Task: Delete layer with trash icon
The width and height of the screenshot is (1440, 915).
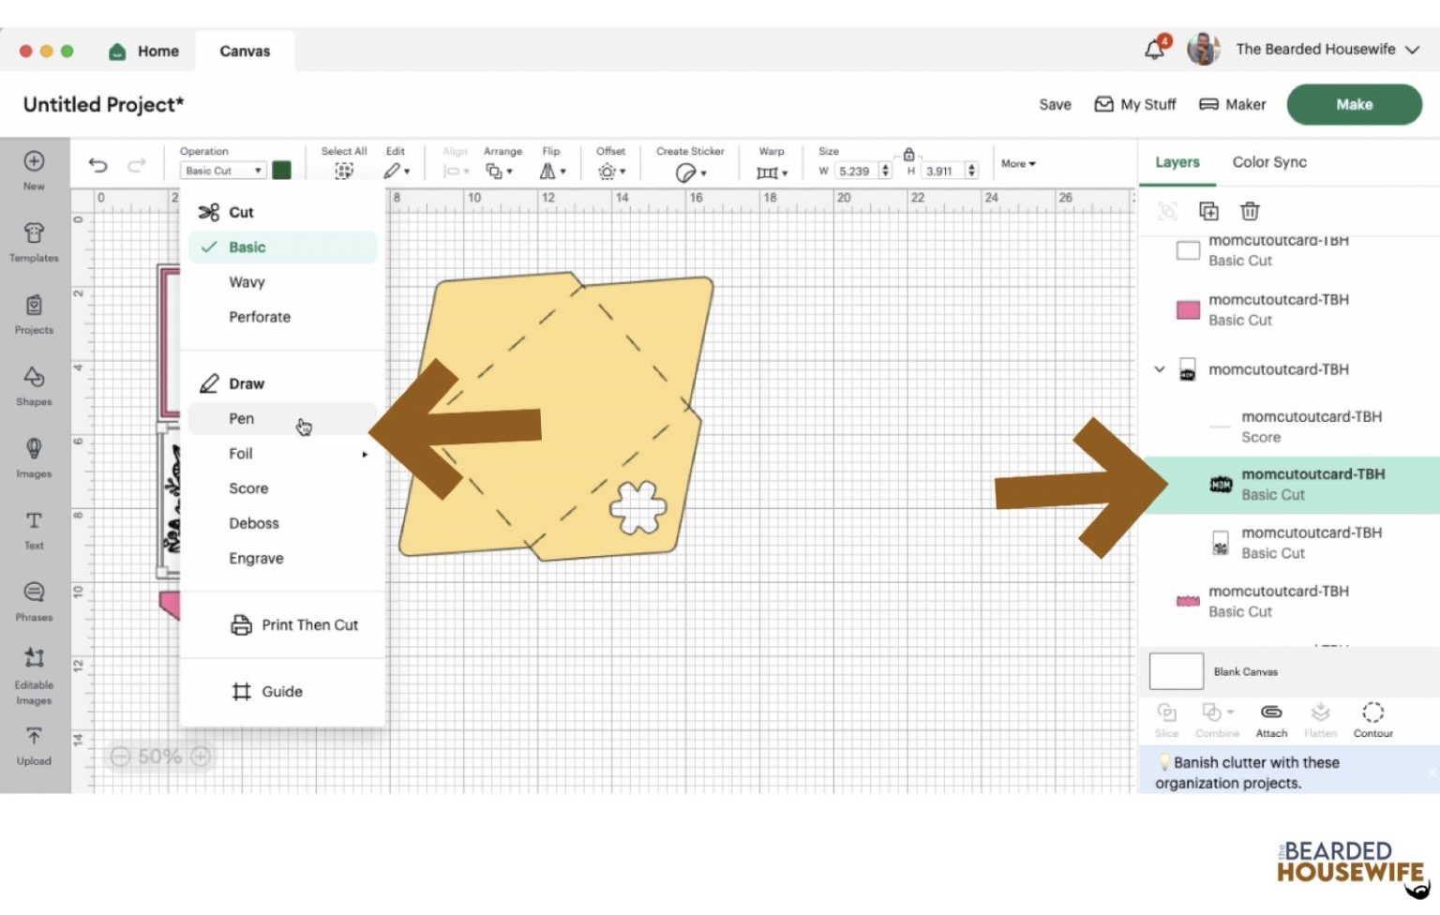Action: click(1250, 211)
